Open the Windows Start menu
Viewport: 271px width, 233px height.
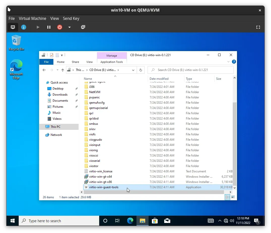(12, 221)
